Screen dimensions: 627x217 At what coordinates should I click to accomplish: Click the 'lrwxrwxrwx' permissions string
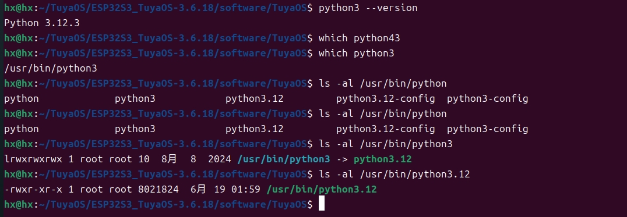(x=33, y=159)
